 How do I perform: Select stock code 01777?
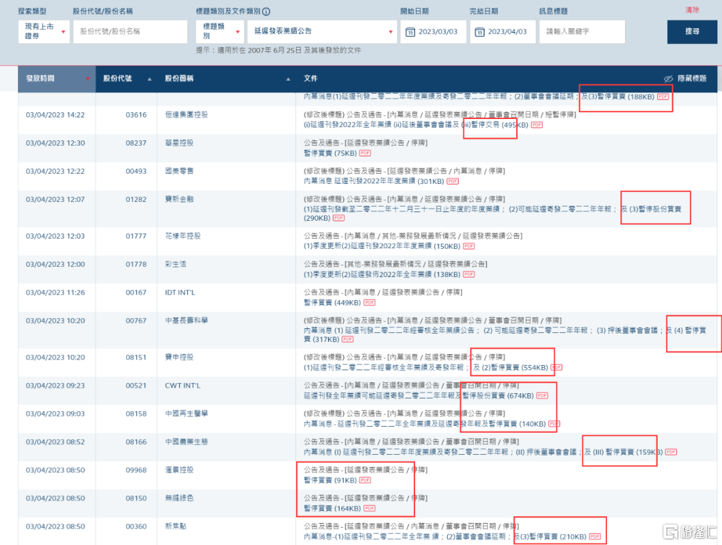click(136, 236)
